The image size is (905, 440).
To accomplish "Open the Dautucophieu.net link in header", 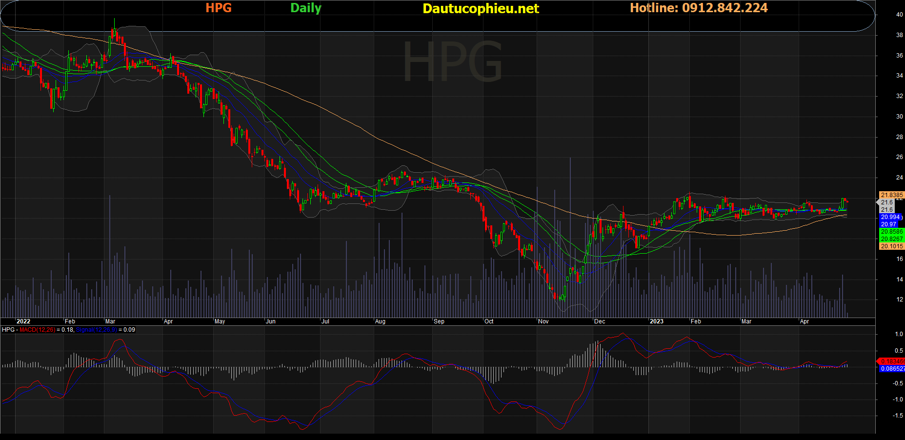I will tap(481, 8).
